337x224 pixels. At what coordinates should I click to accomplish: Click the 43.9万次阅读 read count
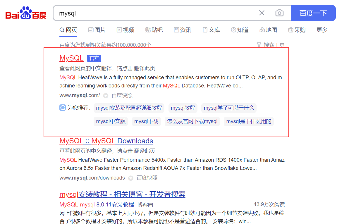pos(269,204)
